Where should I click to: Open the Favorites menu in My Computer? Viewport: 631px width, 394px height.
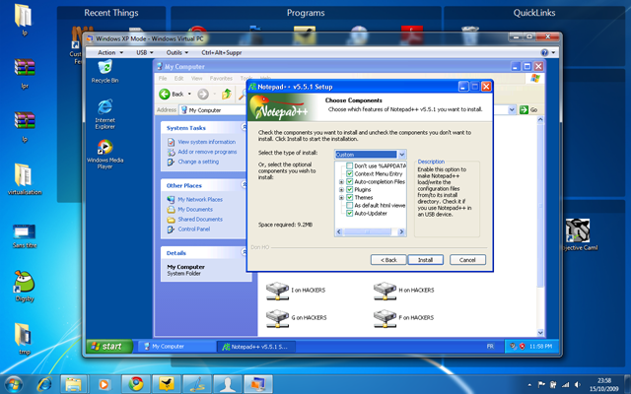coord(221,79)
